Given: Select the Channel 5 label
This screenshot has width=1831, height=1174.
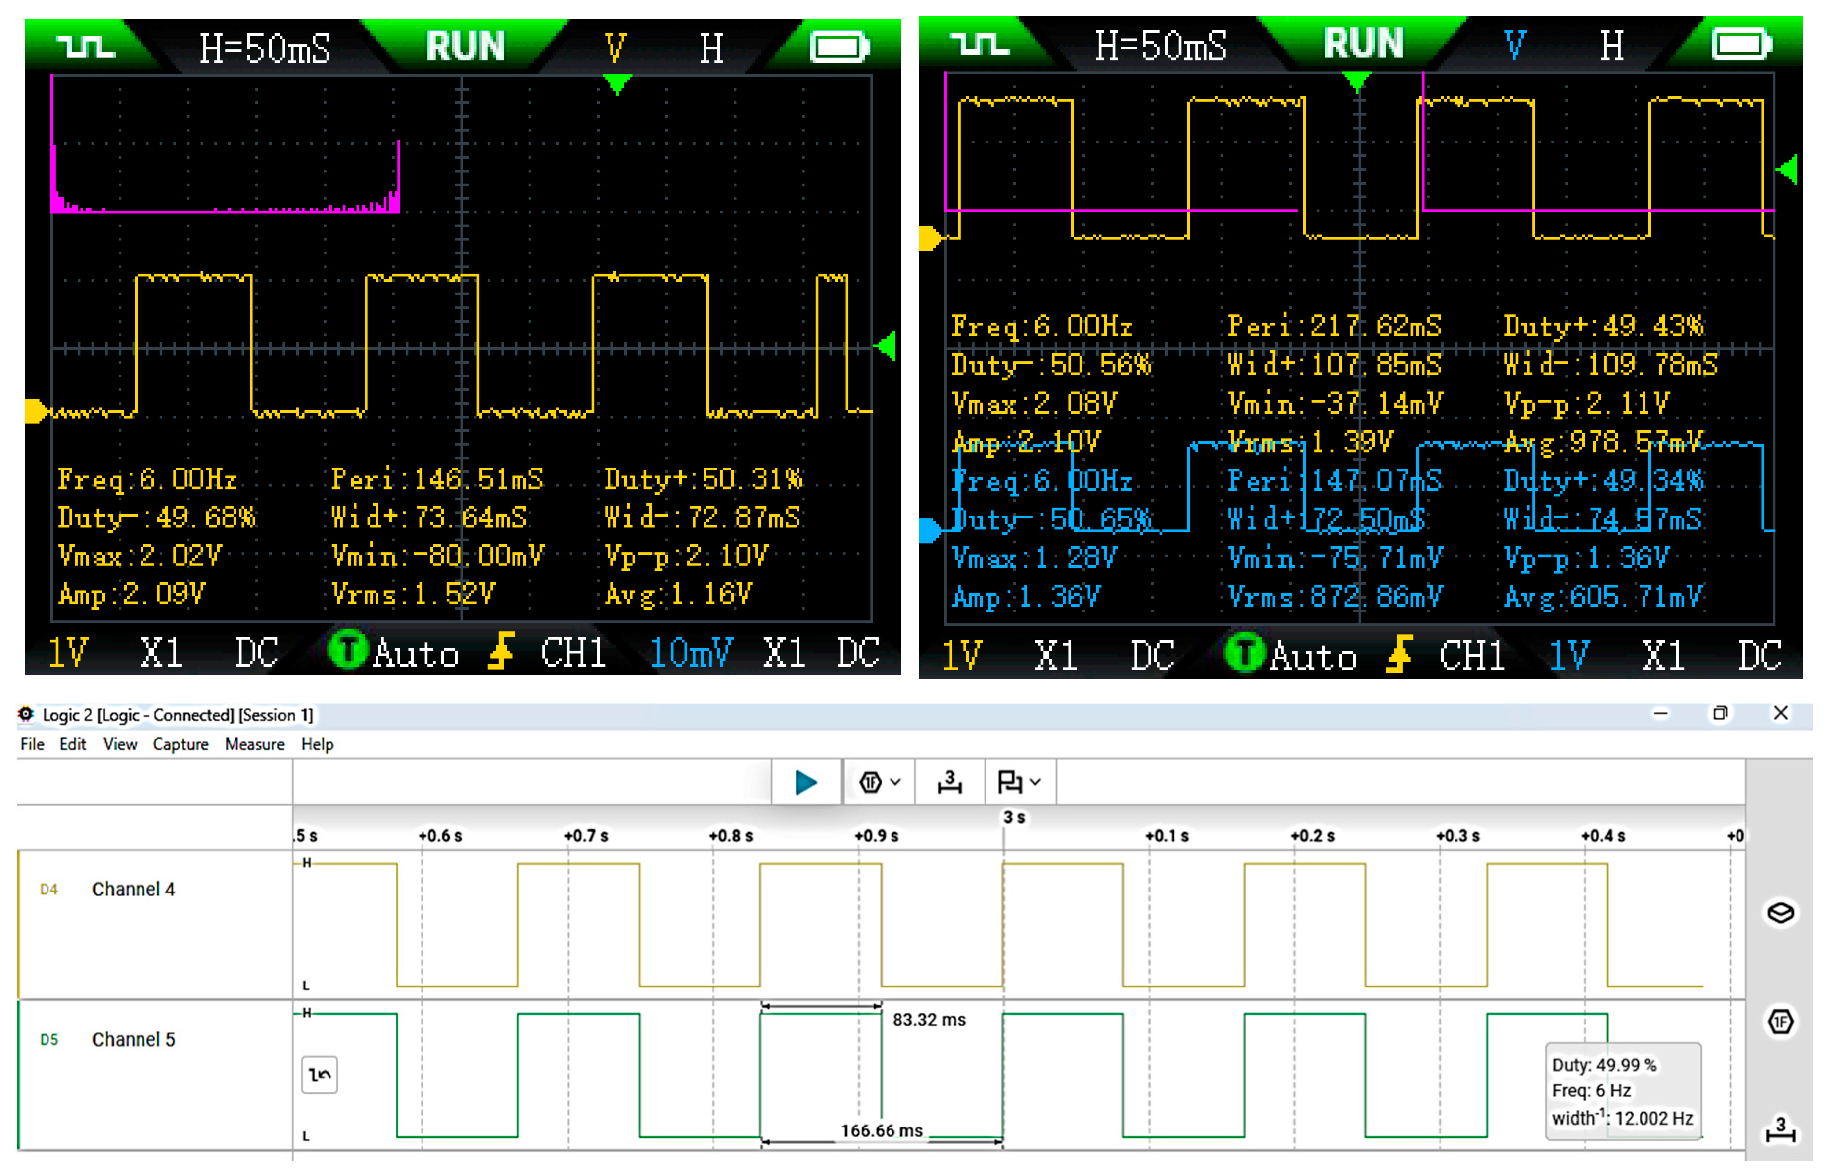Looking at the screenshot, I should (x=134, y=1039).
